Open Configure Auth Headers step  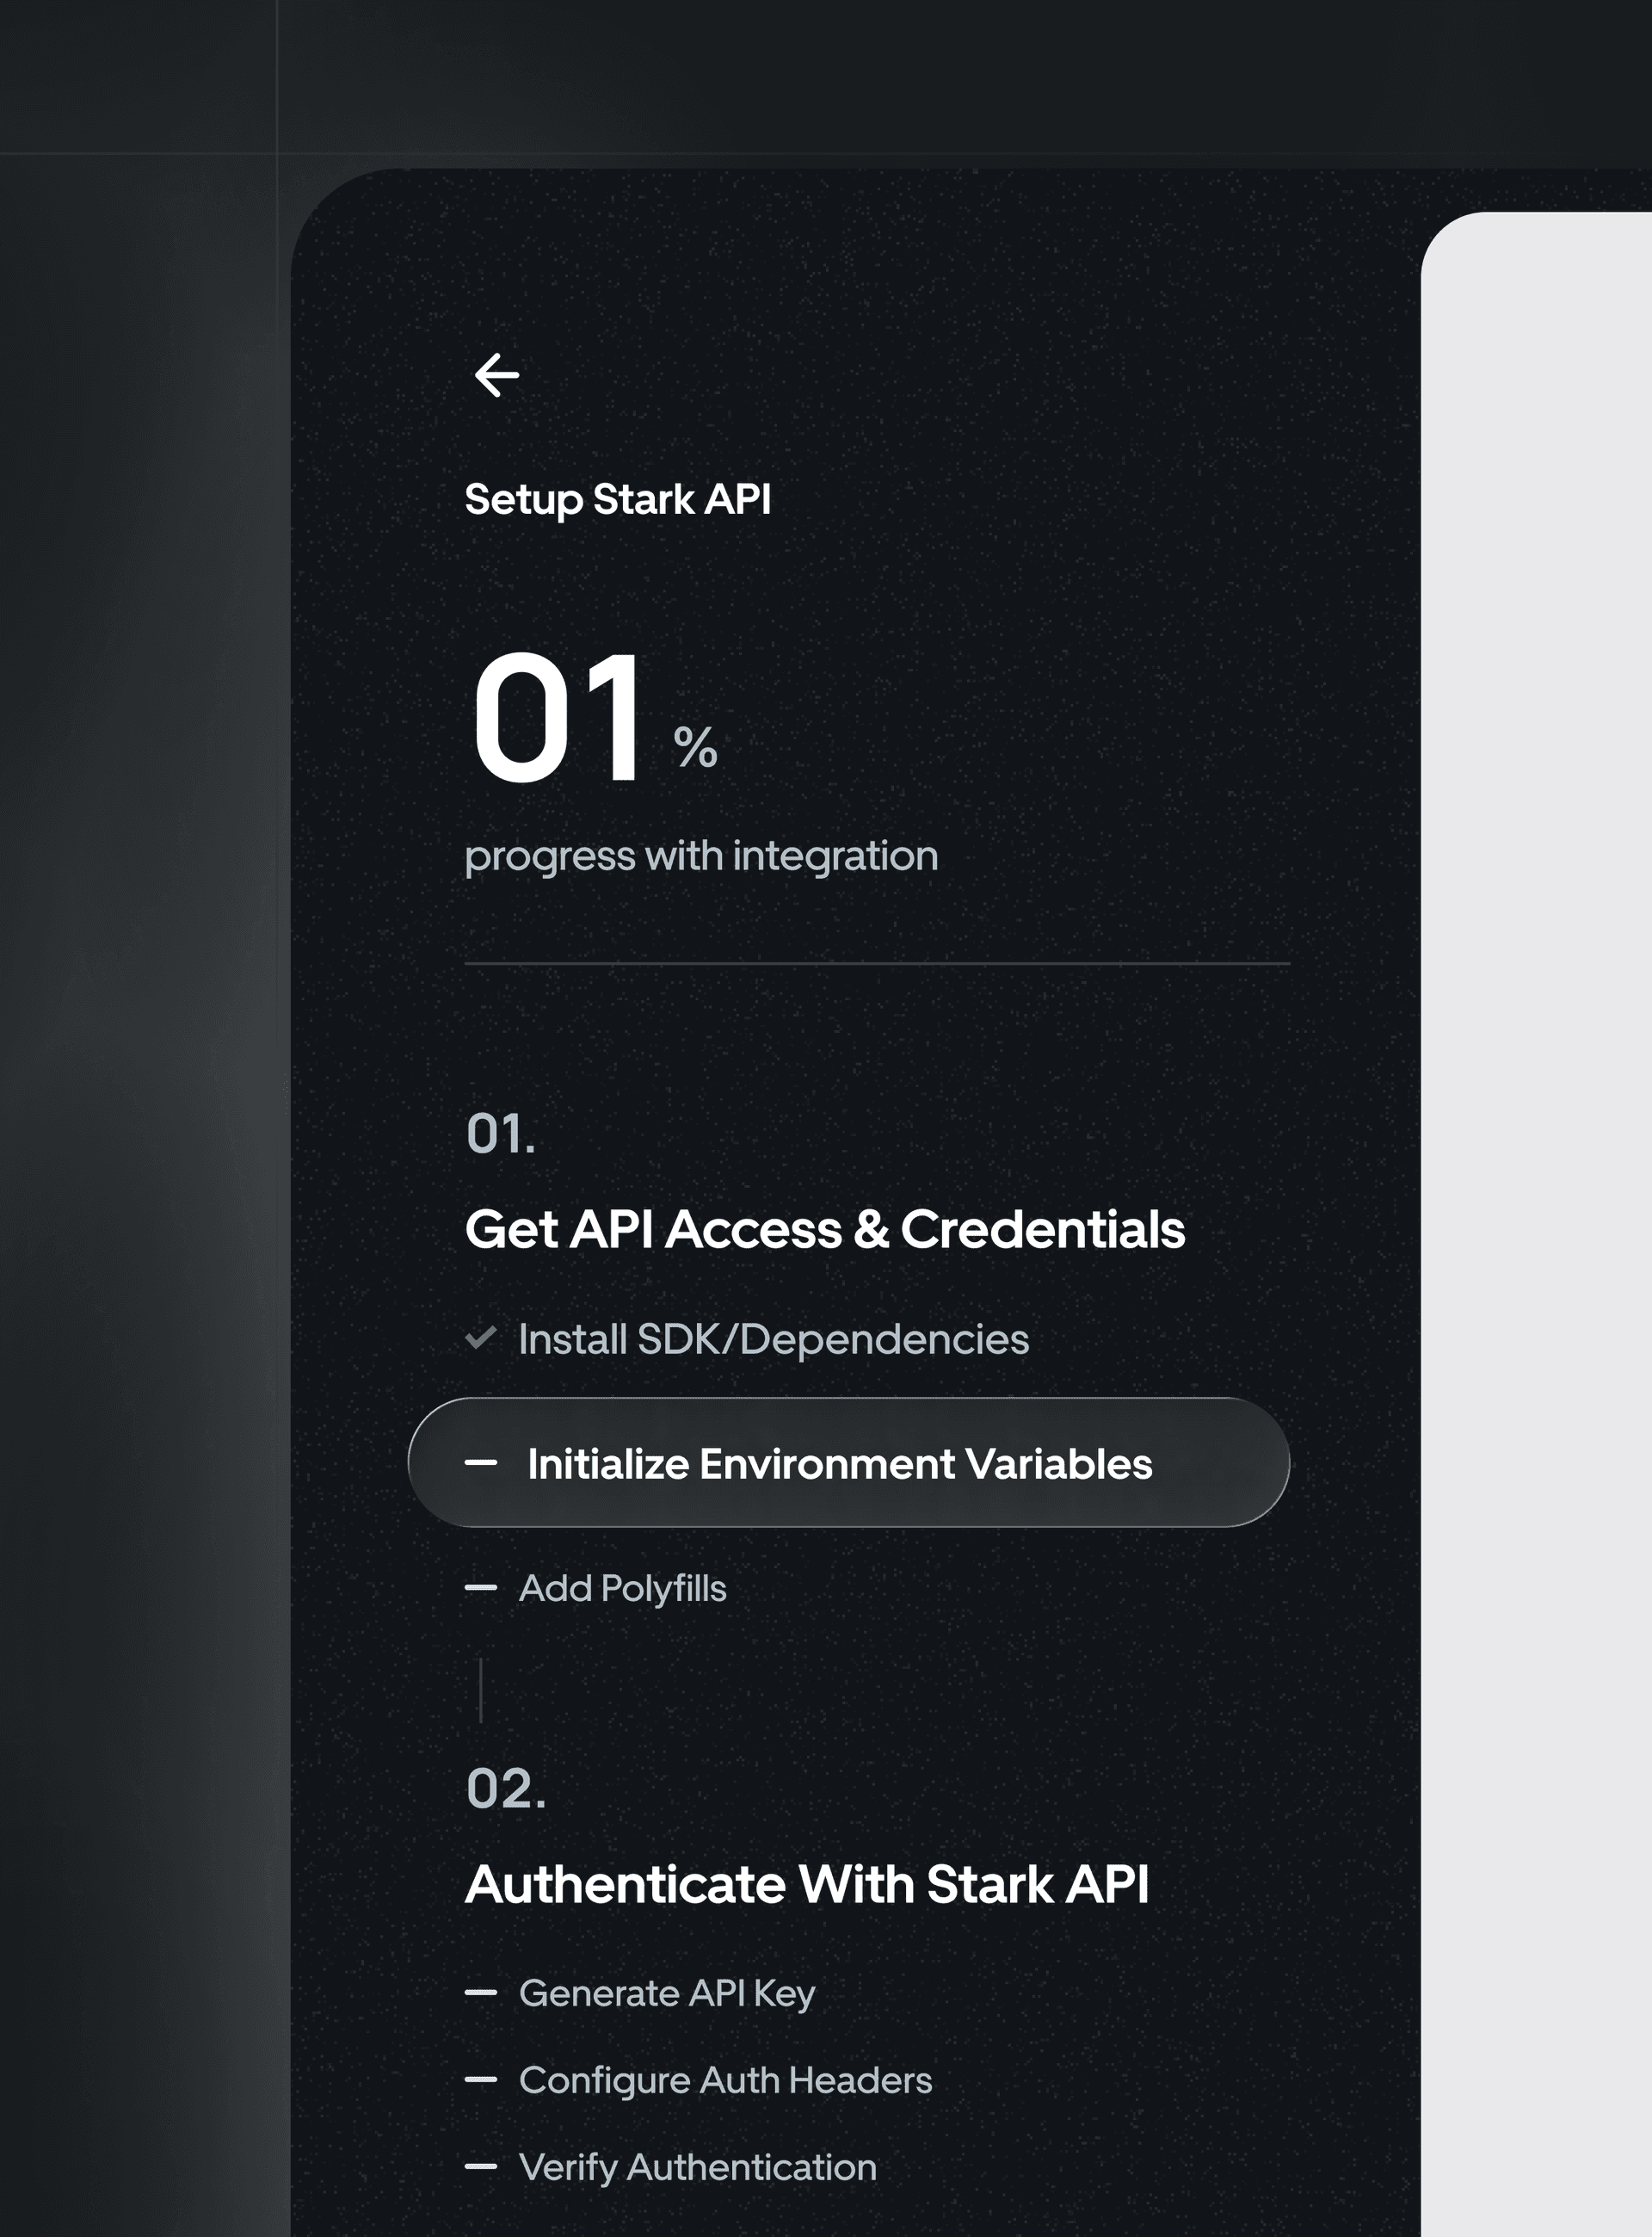pyautogui.click(x=725, y=2080)
